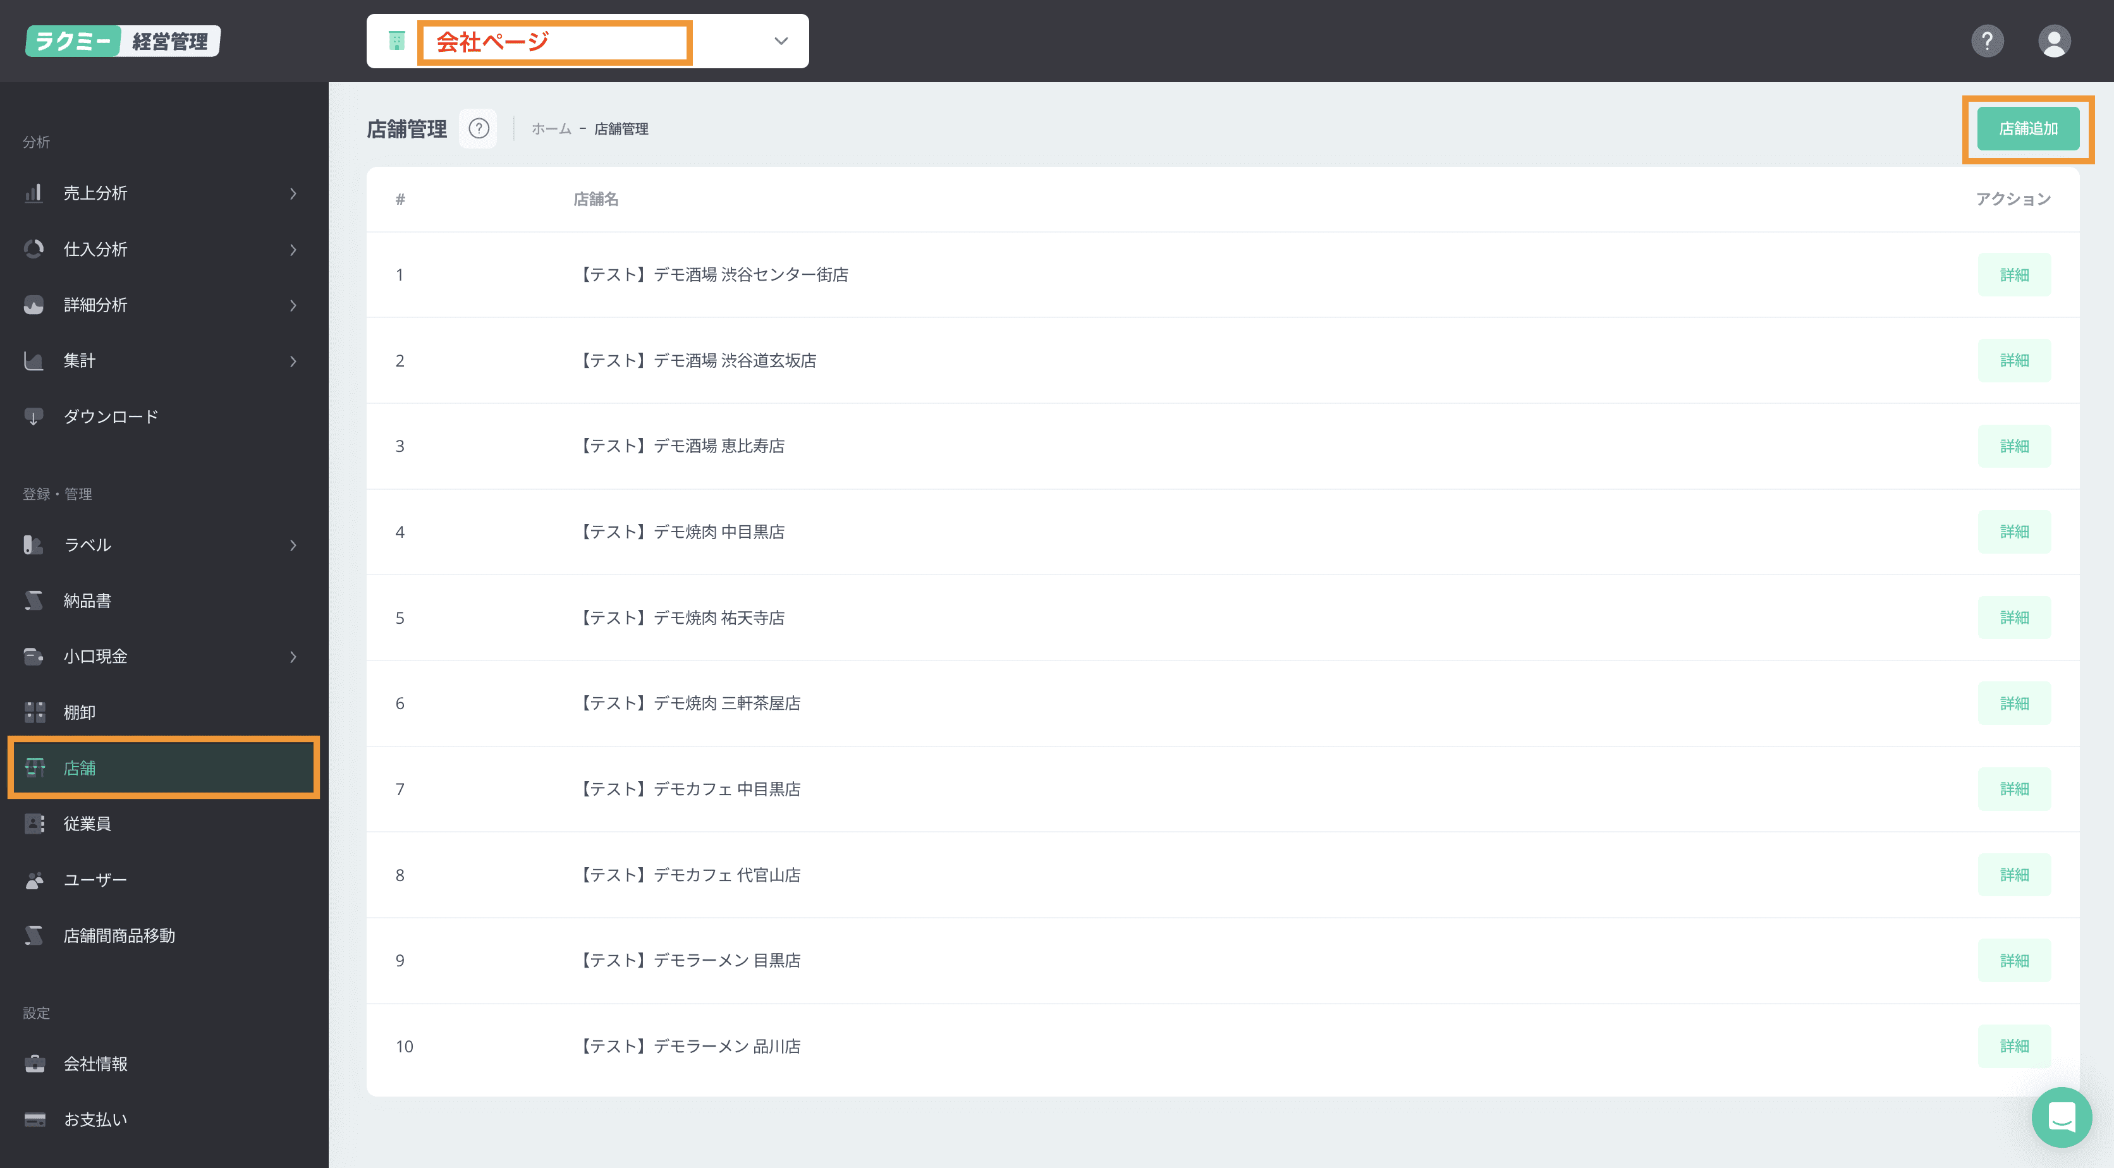Expand the 売上分析 submenu chevron
The width and height of the screenshot is (2114, 1168).
(x=293, y=193)
